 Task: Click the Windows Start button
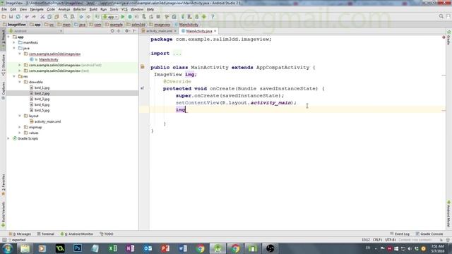7,248
